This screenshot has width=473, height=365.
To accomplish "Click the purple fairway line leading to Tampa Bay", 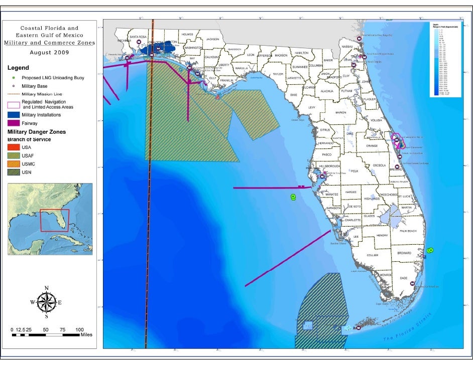I will pyautogui.click(x=272, y=188).
